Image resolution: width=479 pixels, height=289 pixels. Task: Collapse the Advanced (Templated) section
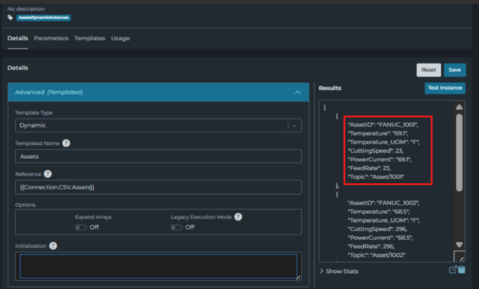click(297, 92)
